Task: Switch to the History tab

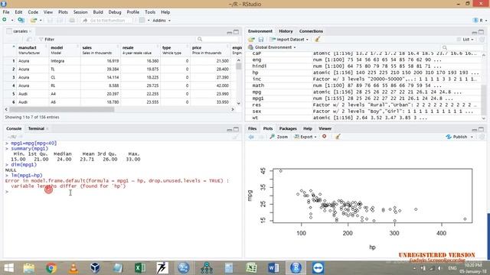Action: click(x=286, y=31)
